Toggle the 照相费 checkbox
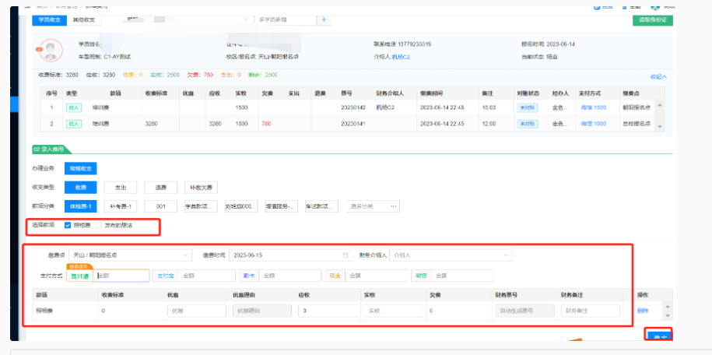The image size is (712, 355). pos(68,226)
